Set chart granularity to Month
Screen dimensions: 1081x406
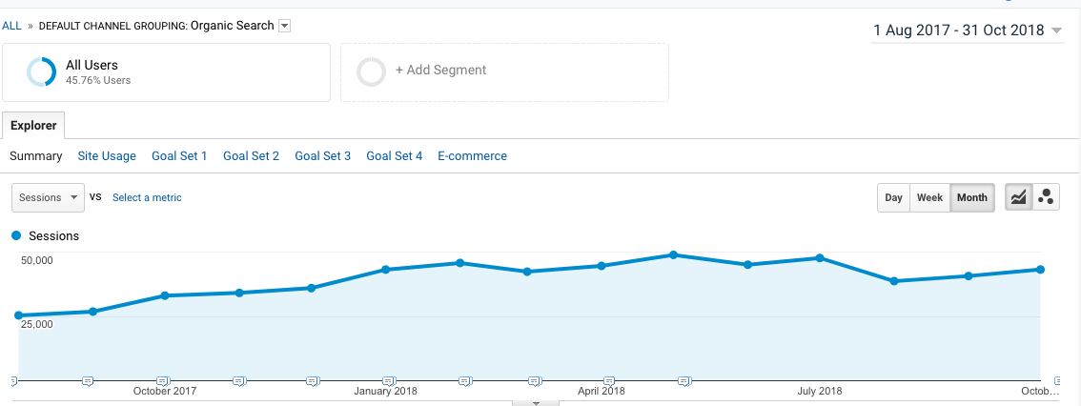tap(972, 197)
